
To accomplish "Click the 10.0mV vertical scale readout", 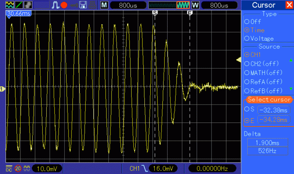I will point(47,168).
